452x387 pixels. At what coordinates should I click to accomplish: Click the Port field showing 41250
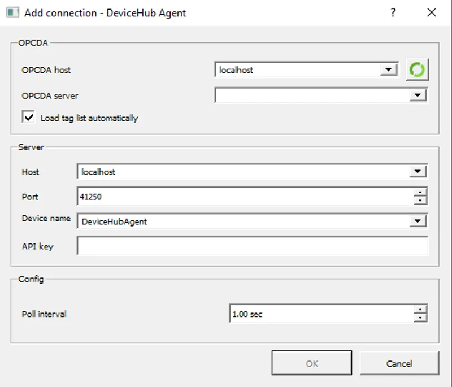coord(226,196)
